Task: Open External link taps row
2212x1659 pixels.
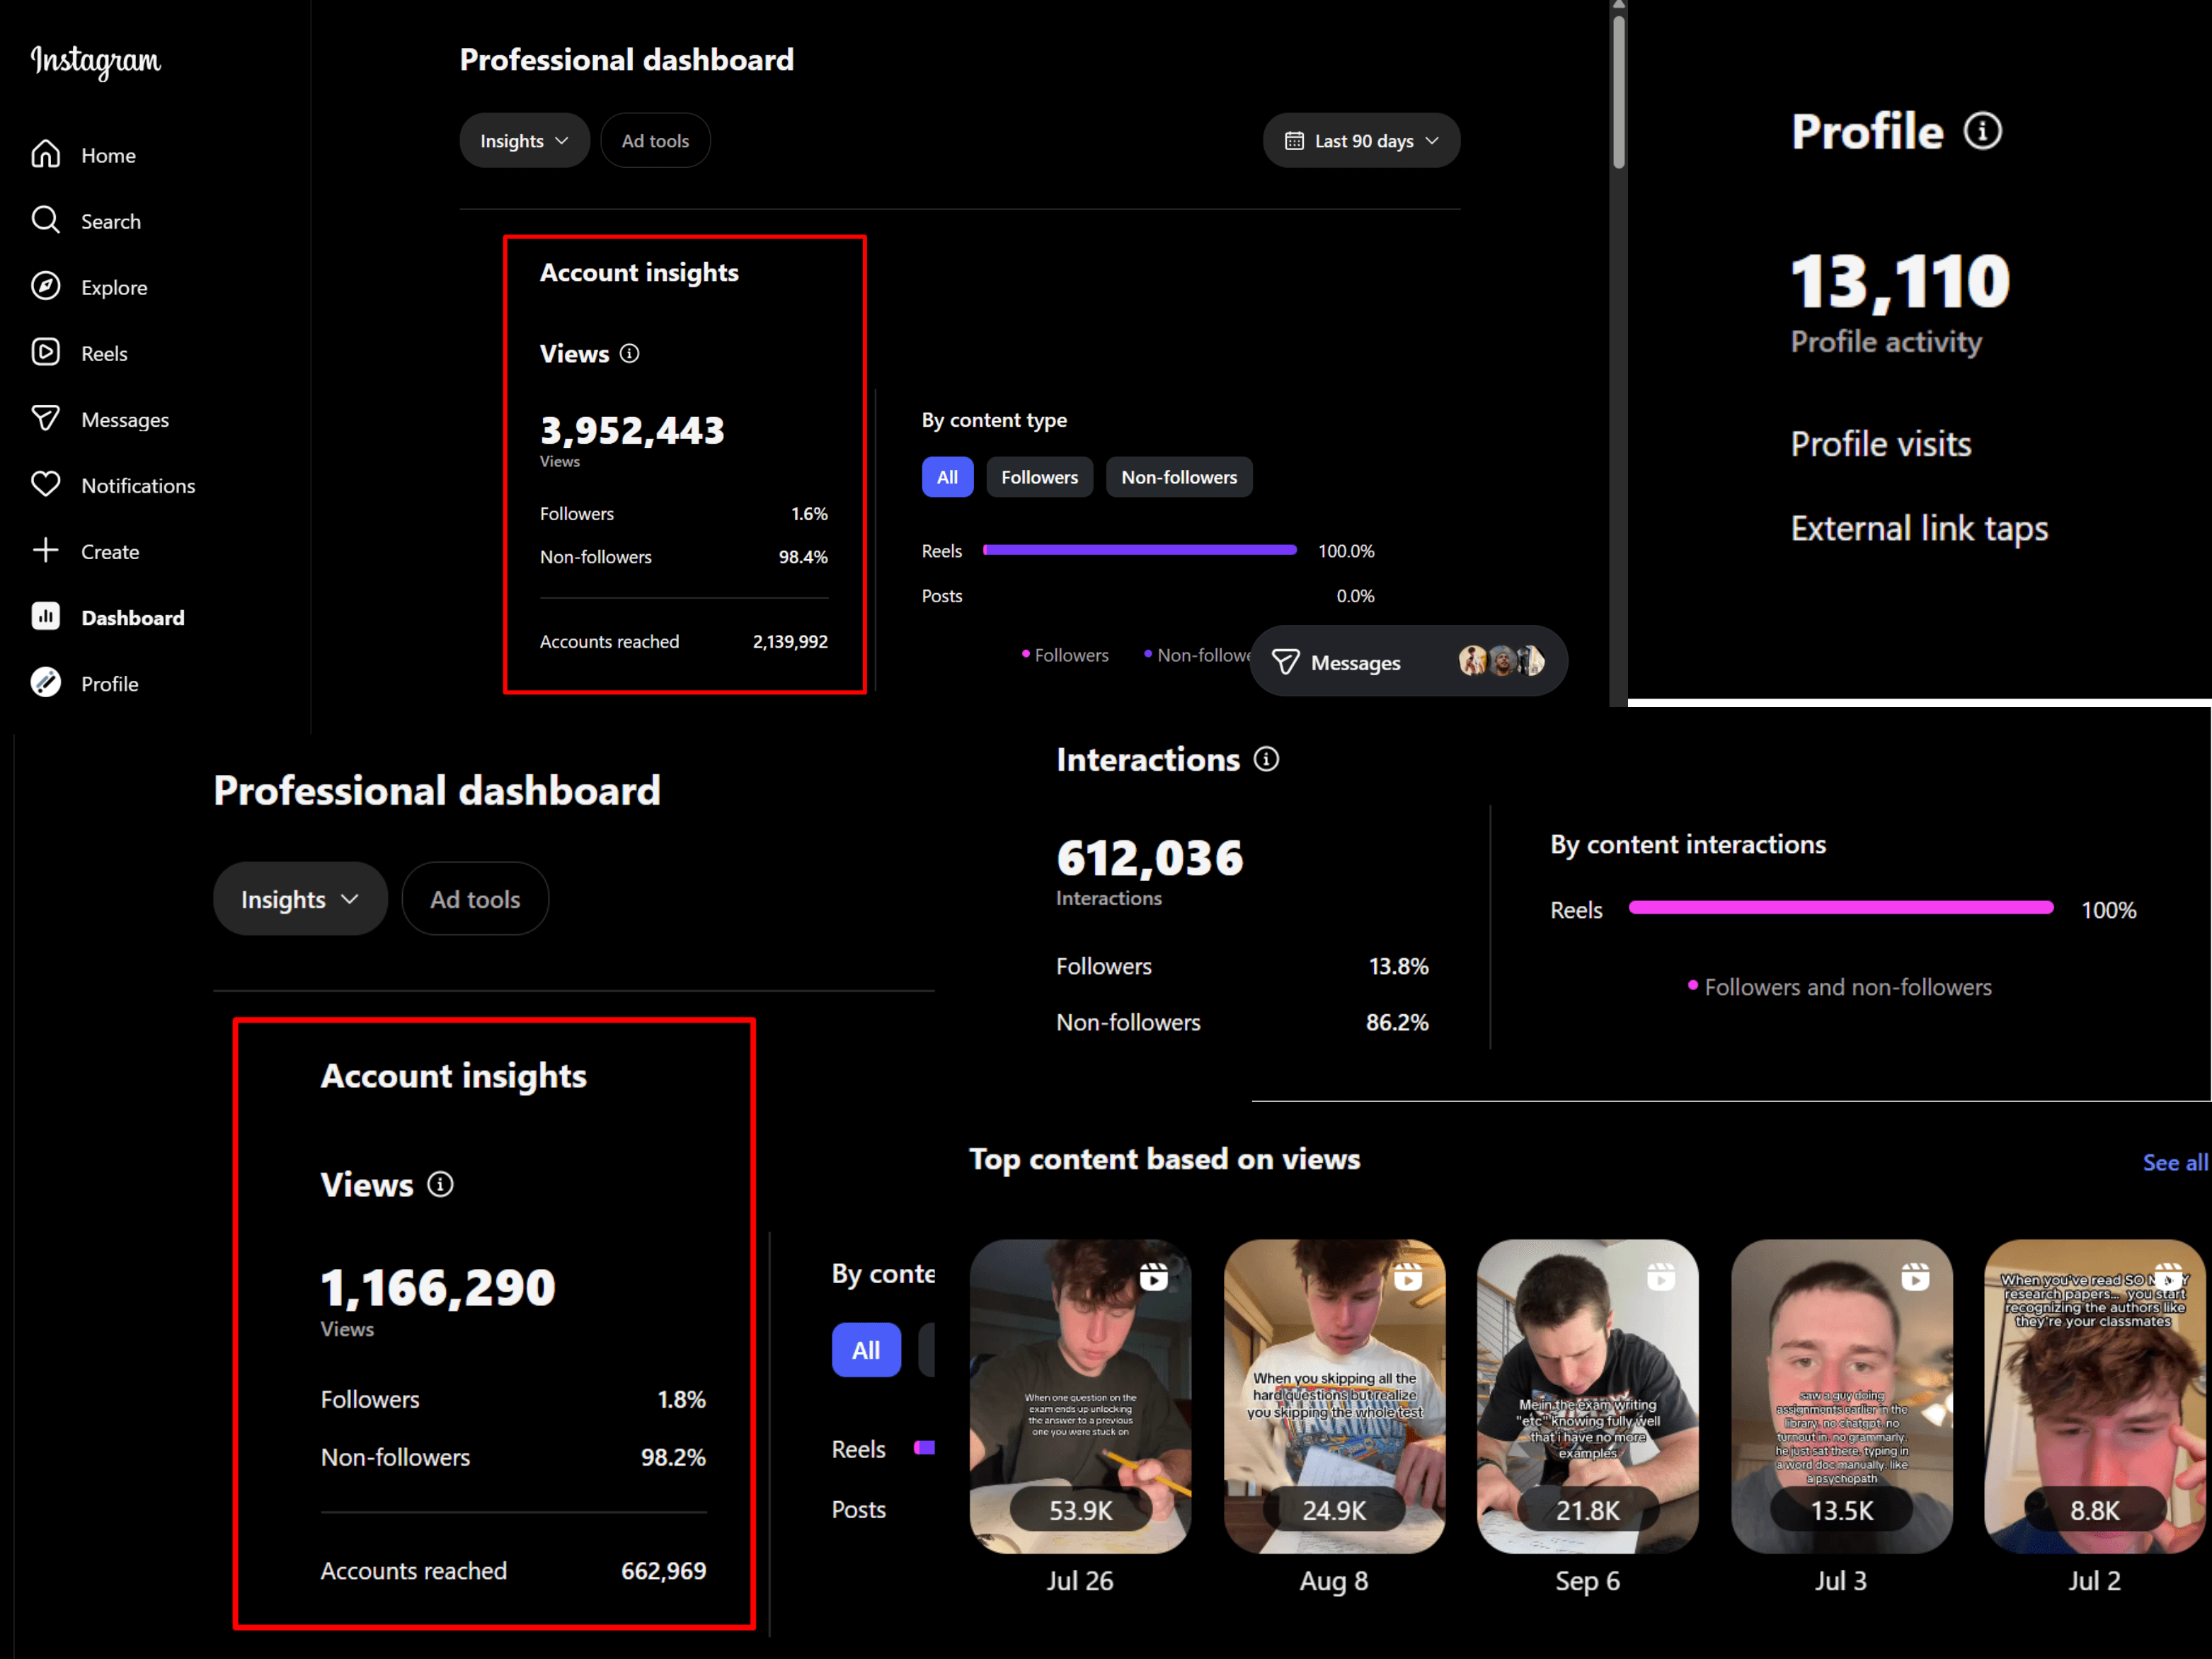Action: (x=1919, y=528)
